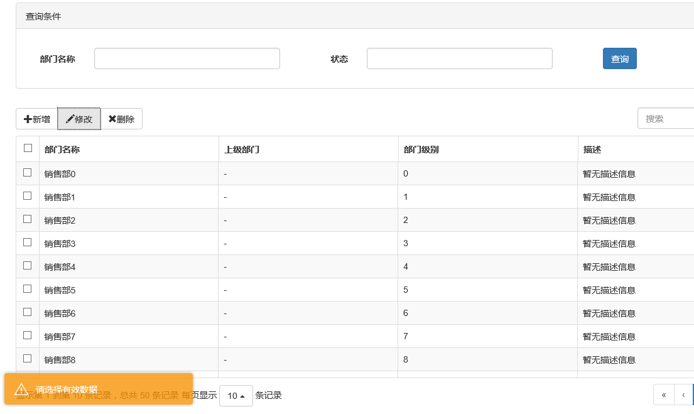This screenshot has height=414, width=694.
Task: Click the plus icon on 新增 button
Action: point(28,119)
